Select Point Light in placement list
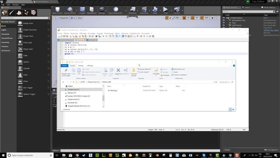 click(x=34, y=43)
